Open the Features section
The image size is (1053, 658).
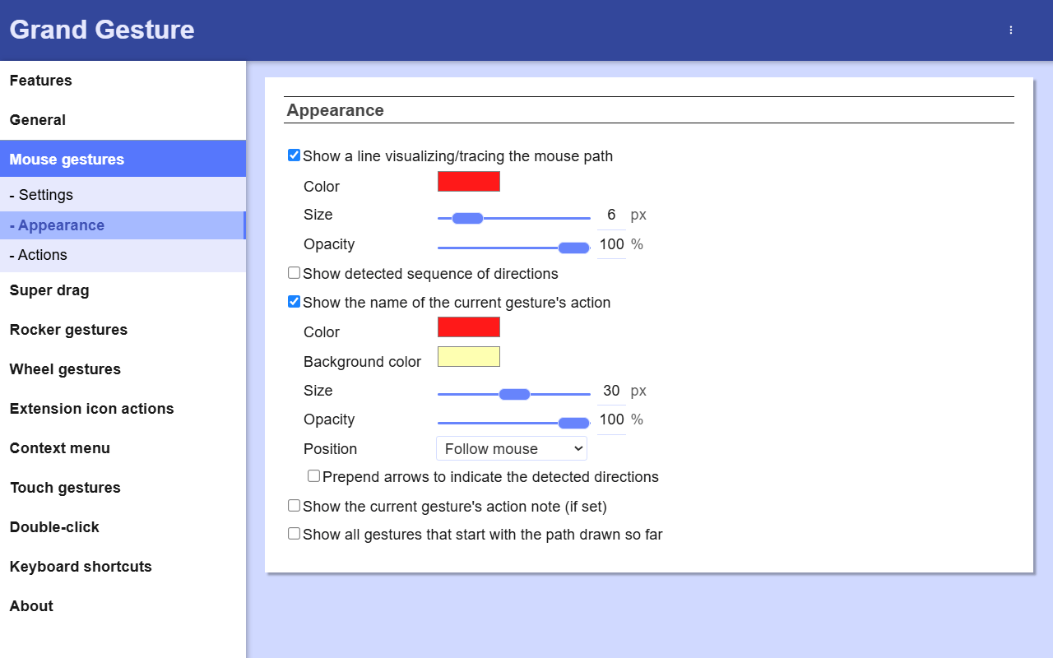coord(123,81)
